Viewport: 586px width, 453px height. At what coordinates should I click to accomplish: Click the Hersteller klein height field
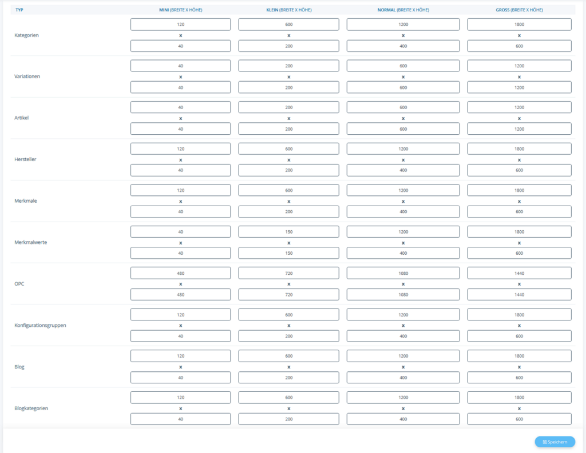click(288, 170)
